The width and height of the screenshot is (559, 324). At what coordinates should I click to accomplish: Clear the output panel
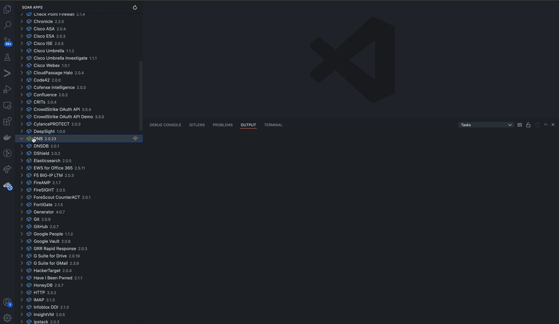pos(520,125)
